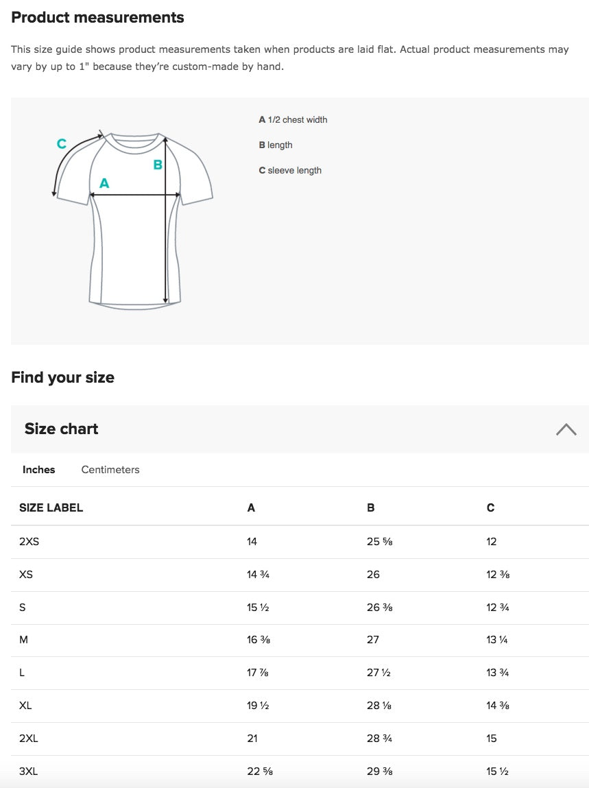Click the 'B length' legend entry
This screenshot has height=788, width=589.
click(276, 145)
